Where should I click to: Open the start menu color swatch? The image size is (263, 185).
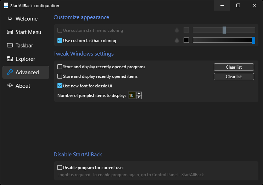[x=186, y=30]
